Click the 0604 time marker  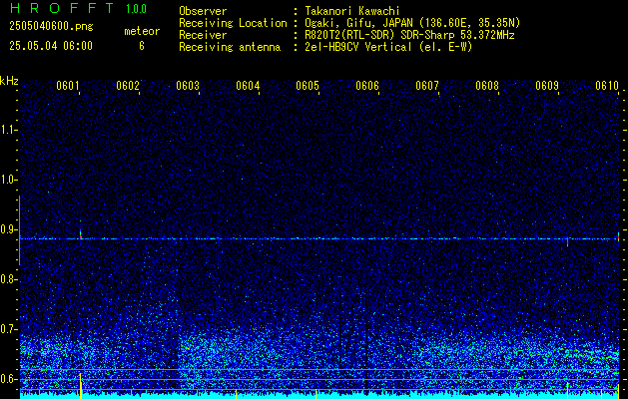pos(248,86)
